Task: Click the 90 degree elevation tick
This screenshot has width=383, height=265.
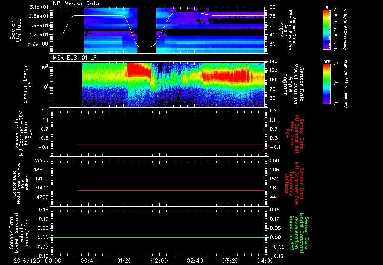Action: click(273, 7)
